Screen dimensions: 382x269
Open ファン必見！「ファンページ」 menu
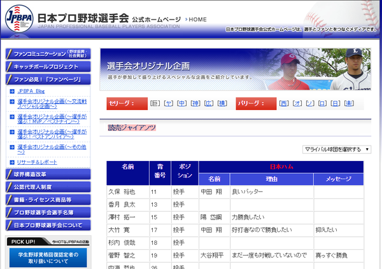48,79
